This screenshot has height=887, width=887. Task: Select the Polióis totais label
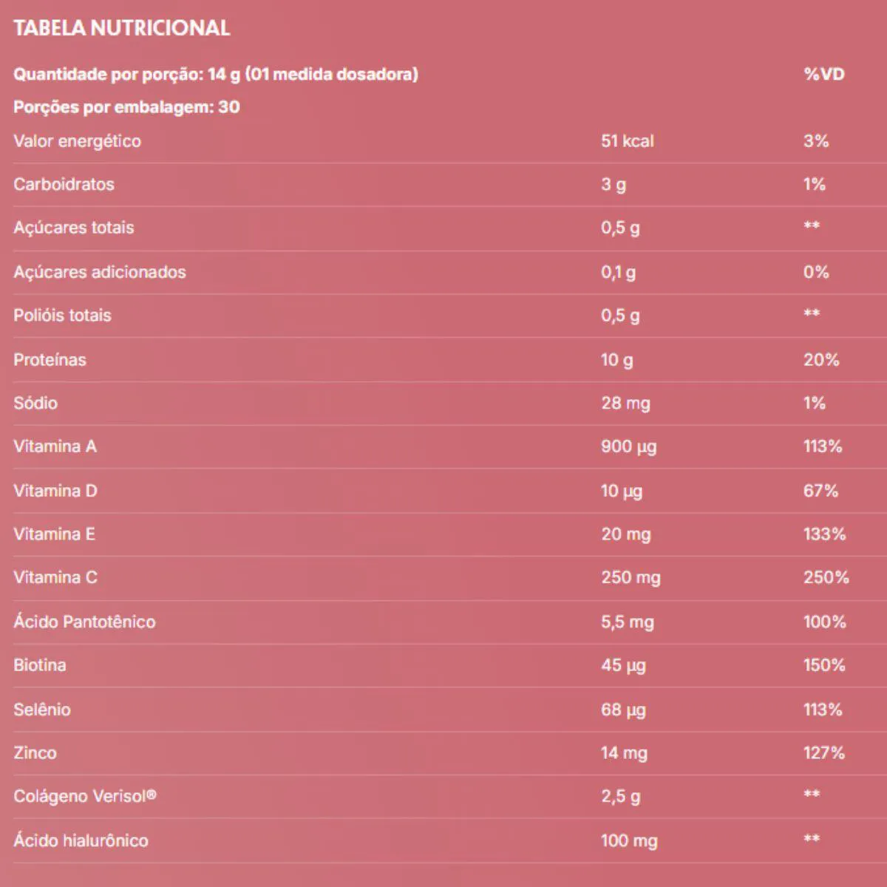62,316
